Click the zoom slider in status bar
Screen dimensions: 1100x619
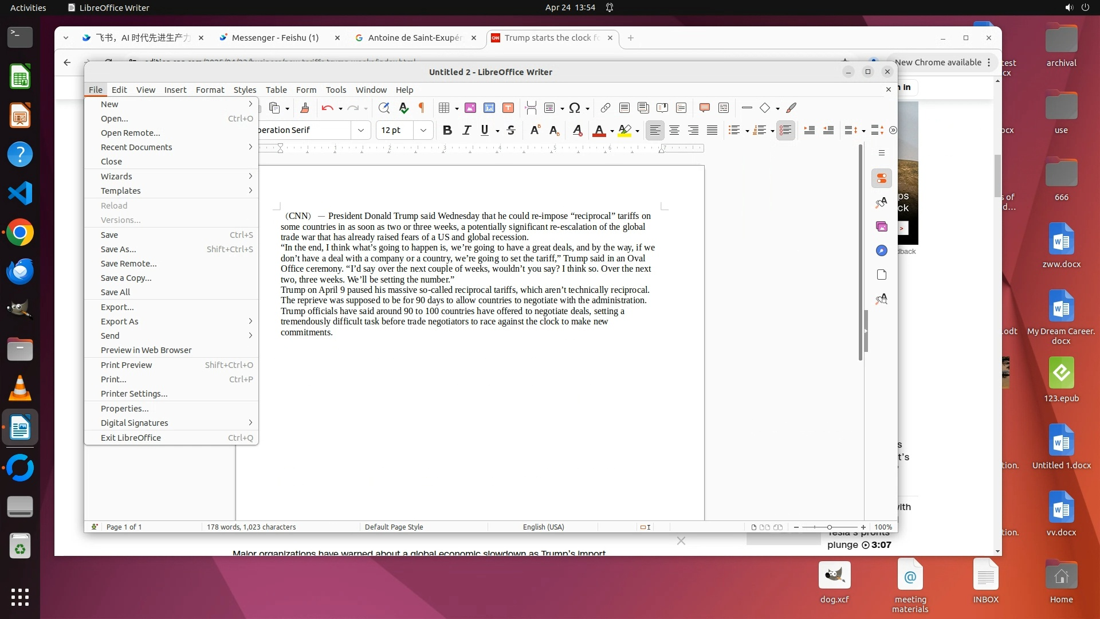coord(829,527)
